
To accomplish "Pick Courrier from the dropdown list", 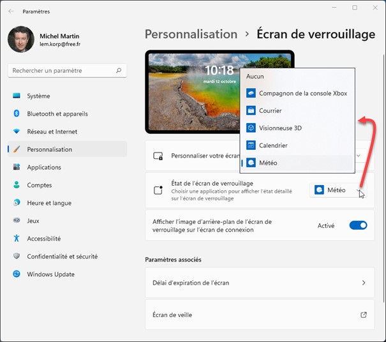I will click(297, 110).
